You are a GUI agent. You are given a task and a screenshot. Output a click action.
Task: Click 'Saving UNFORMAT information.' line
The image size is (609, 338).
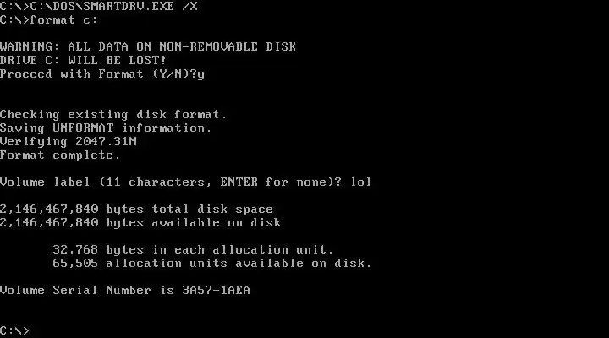(106, 128)
